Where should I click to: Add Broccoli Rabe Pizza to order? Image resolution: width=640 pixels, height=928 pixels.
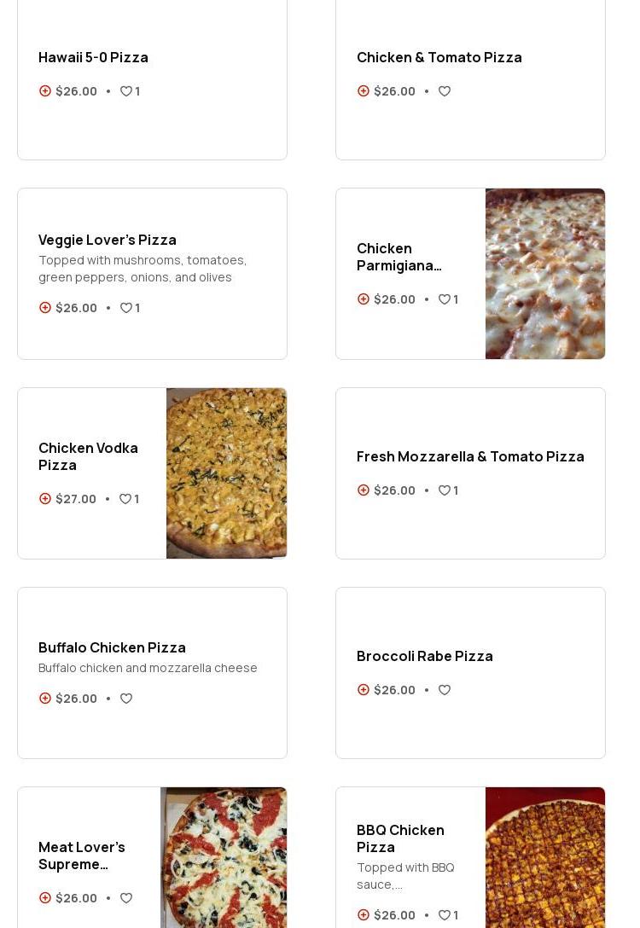364,690
